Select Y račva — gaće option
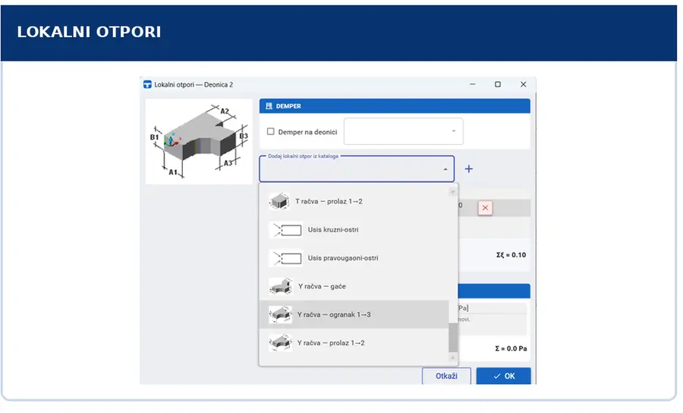 pos(354,286)
